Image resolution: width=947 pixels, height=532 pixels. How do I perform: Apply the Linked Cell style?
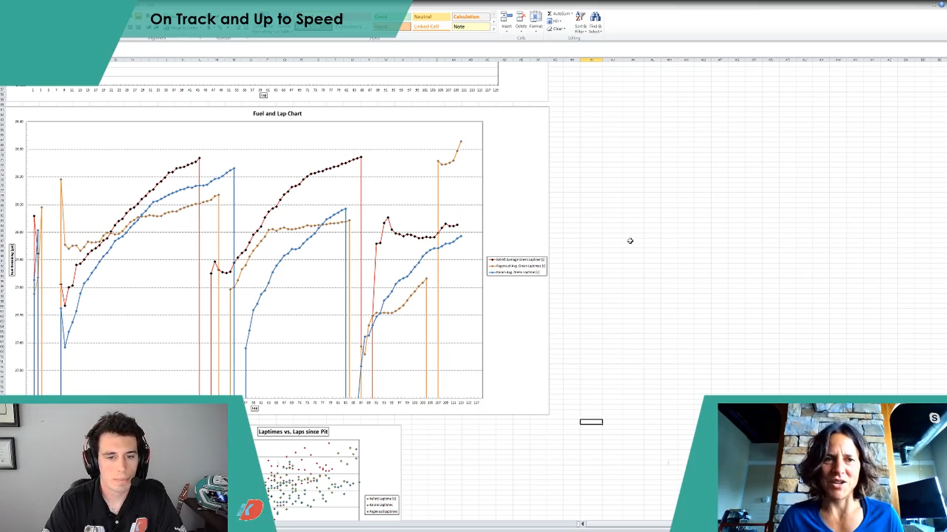click(431, 27)
